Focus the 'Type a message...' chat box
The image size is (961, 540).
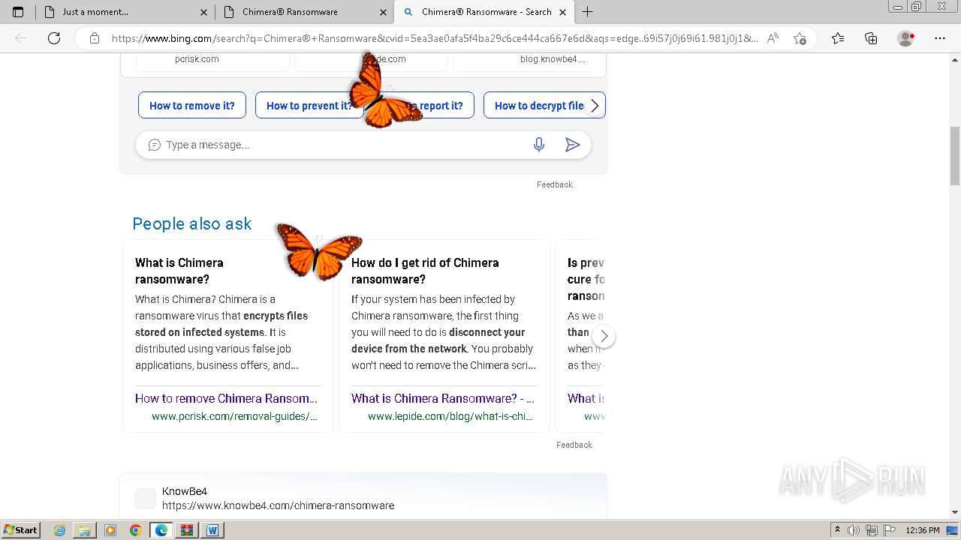click(345, 145)
